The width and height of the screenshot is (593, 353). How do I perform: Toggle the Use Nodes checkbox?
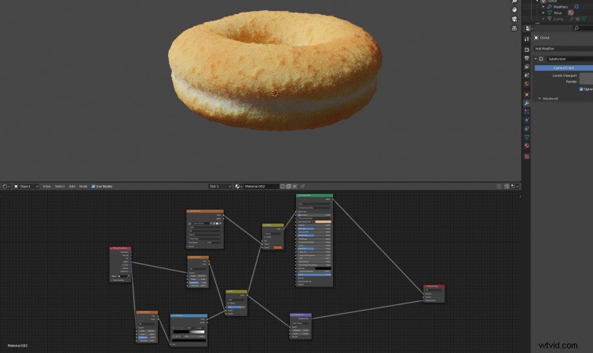tap(93, 186)
